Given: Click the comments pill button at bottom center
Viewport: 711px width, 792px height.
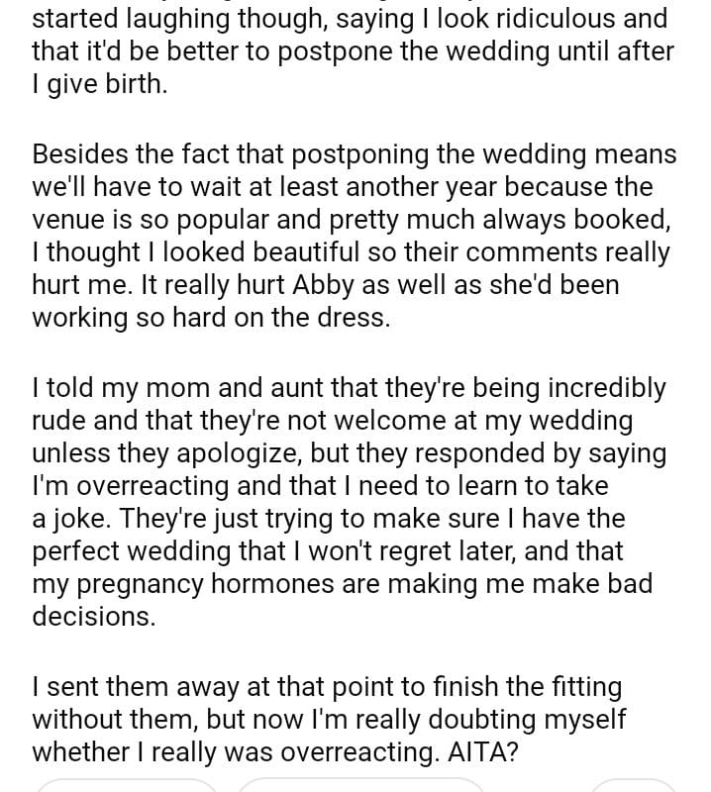Looking at the screenshot, I should point(360,786).
